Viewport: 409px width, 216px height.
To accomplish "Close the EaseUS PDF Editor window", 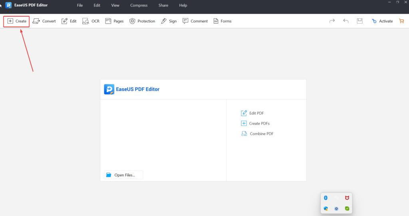I will click(406, 2).
